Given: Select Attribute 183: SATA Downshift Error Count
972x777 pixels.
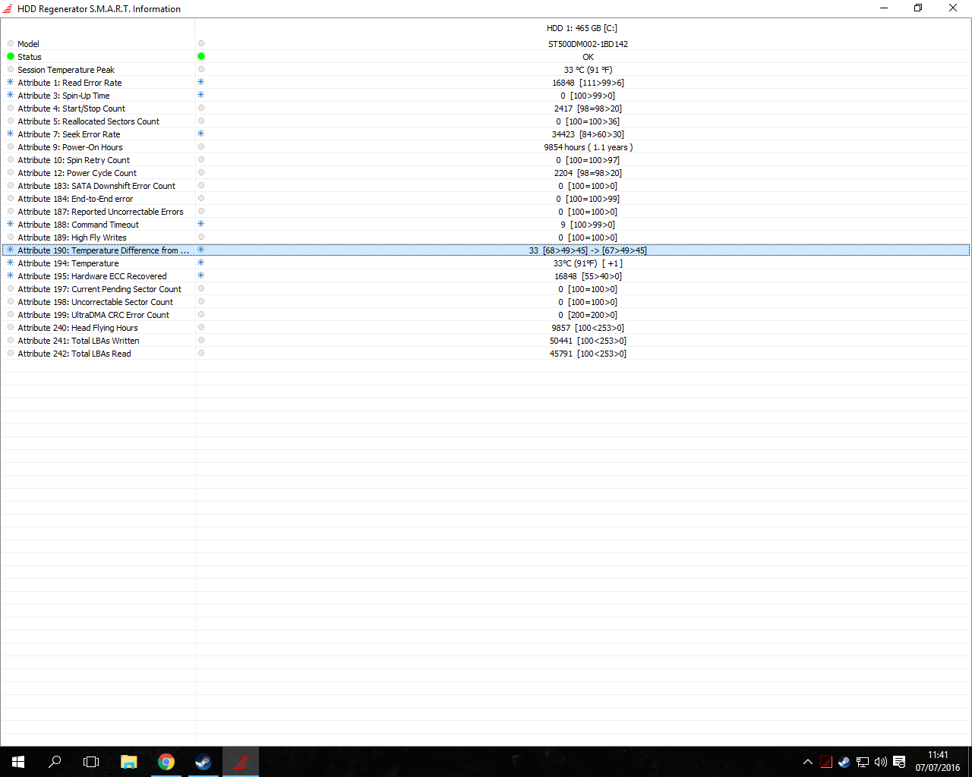Looking at the screenshot, I should click(x=96, y=186).
